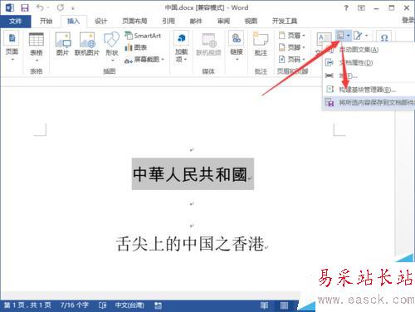Open the 引用 (References) tab
Screen dimensions: 415x312
[168, 21]
